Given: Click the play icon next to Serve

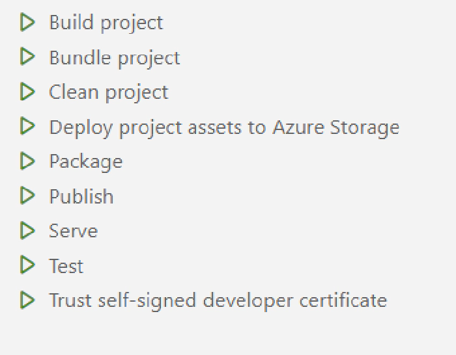Looking at the screenshot, I should (27, 231).
